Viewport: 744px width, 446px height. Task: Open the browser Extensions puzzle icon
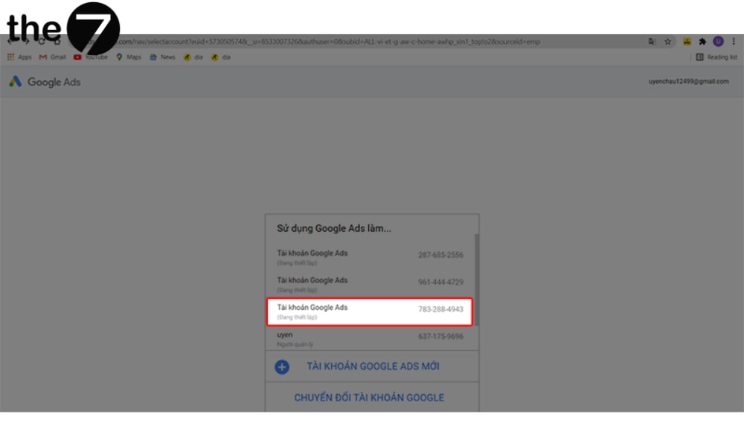point(702,42)
